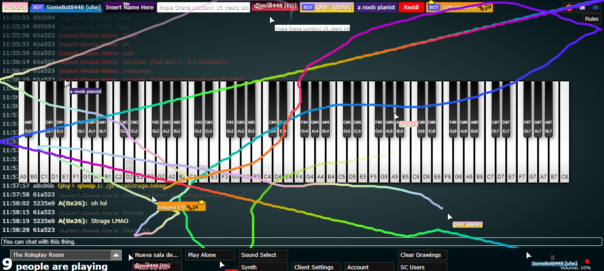Screen dimensions: 604x271
Task: Click the Nueva sala de... button
Action: [x=157, y=255]
